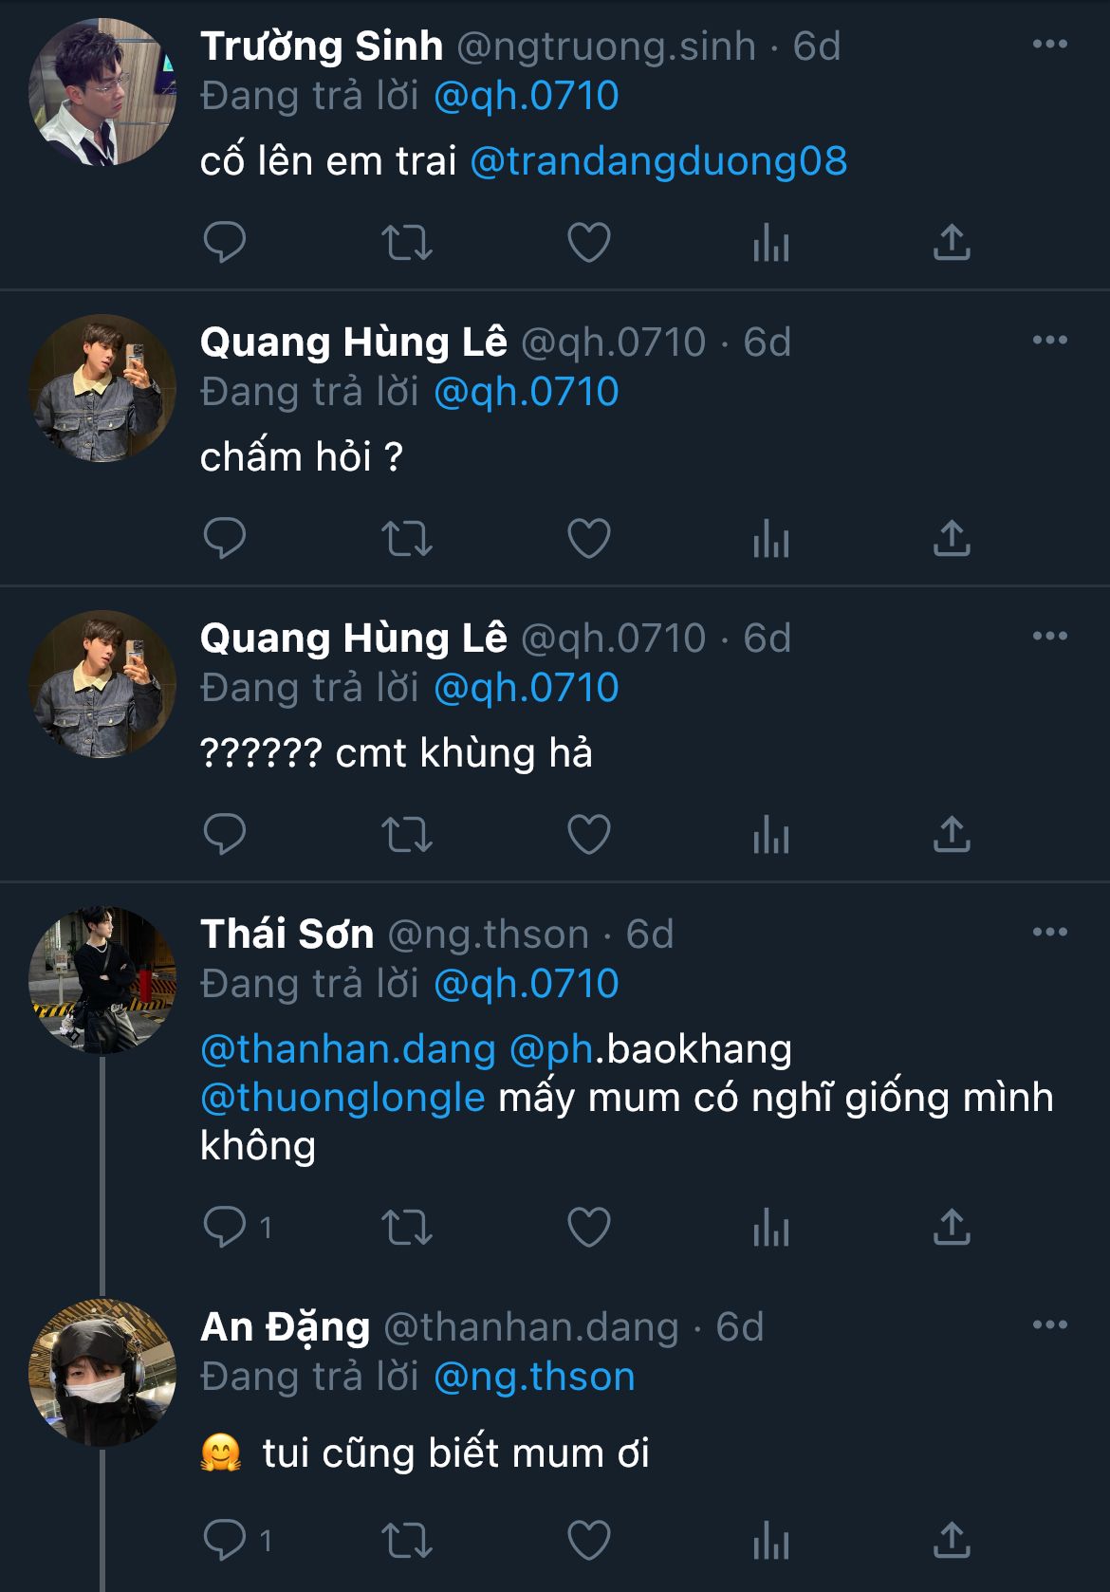Image resolution: width=1110 pixels, height=1592 pixels.
Task: Like An Đặng's 'tui cũng biết' reply
Action: [588, 1540]
